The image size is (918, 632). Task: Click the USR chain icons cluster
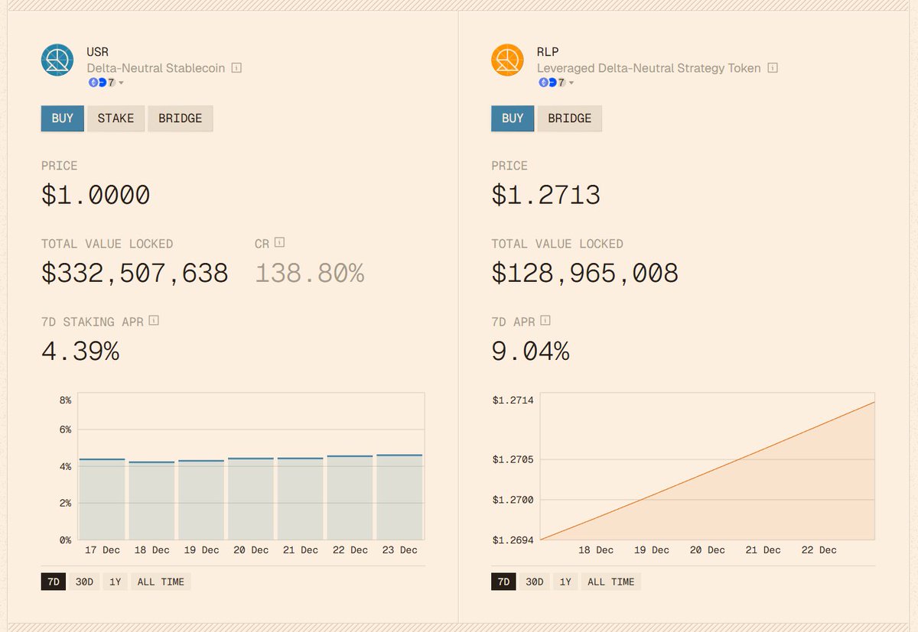[102, 83]
